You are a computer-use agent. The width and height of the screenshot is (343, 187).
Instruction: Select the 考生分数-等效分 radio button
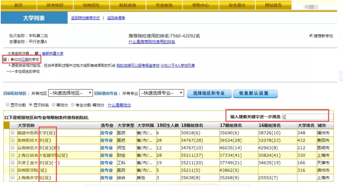click(73, 105)
